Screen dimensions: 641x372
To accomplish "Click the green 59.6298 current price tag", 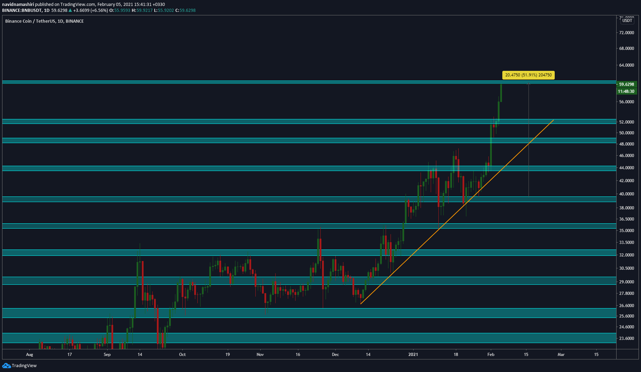I will click(x=626, y=84).
